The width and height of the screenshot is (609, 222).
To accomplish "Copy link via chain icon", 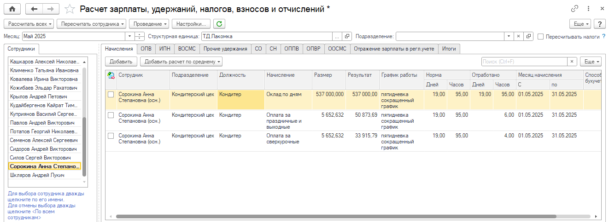I will click(574, 9).
